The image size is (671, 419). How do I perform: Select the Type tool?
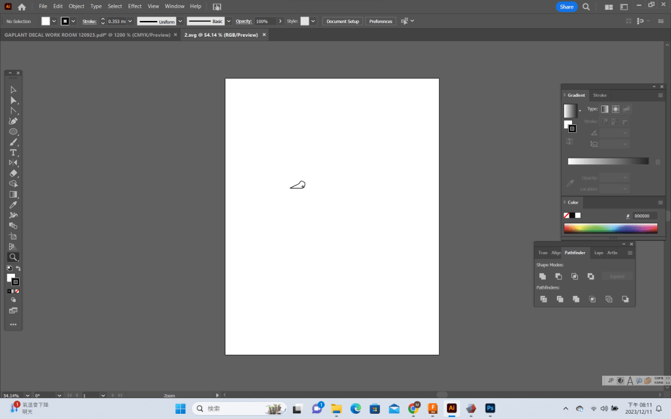(x=13, y=153)
